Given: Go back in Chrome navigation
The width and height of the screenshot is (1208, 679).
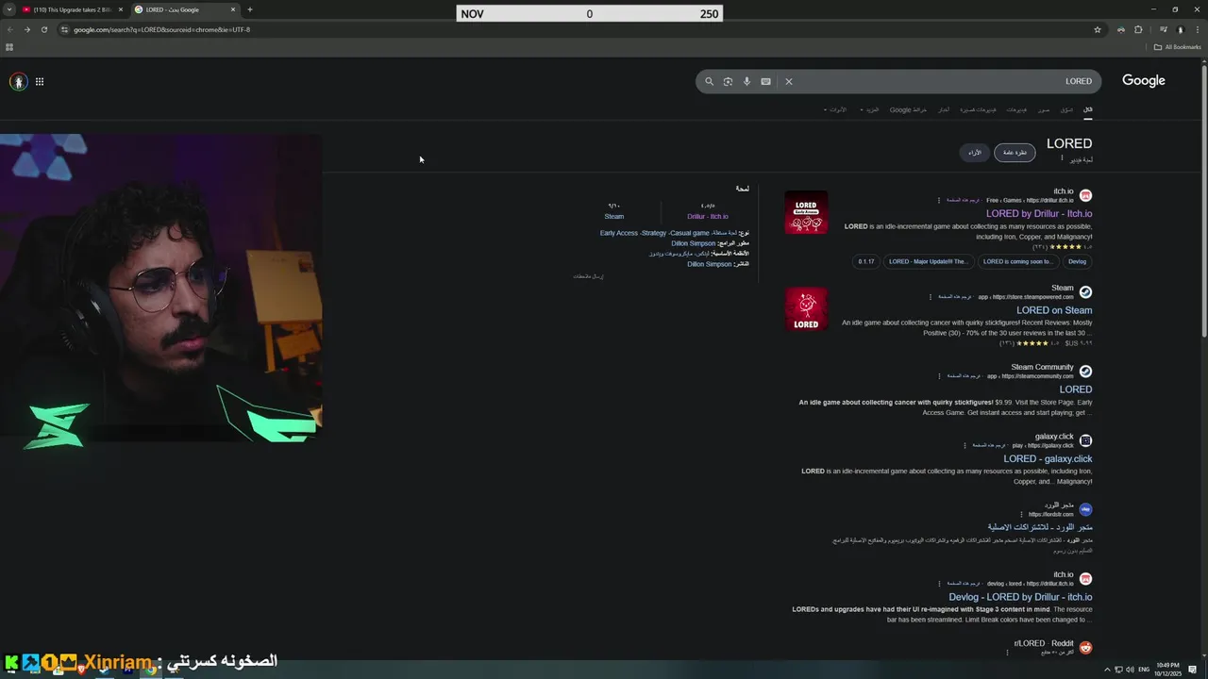Looking at the screenshot, I should 9,29.
